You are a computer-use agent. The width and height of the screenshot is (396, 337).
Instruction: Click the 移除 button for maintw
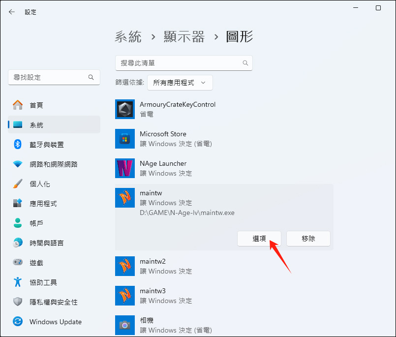click(x=308, y=239)
